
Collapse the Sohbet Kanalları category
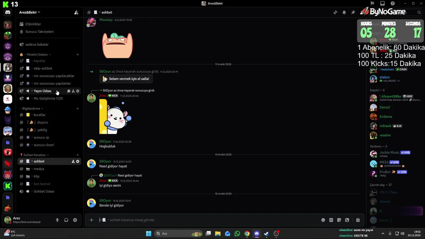tap(35, 155)
